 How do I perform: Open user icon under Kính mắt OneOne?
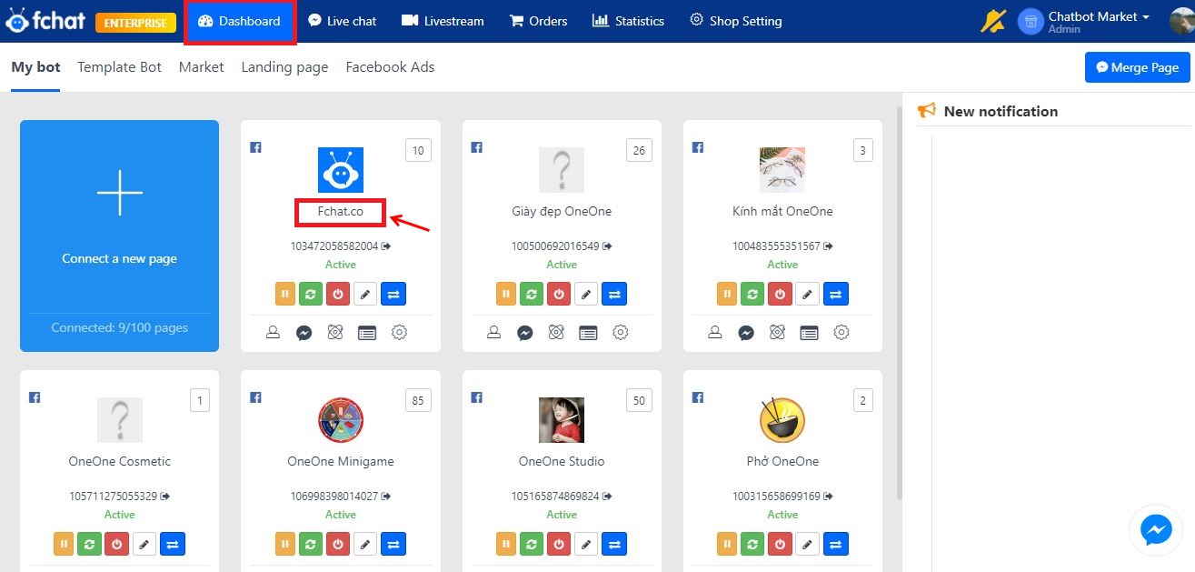click(714, 333)
